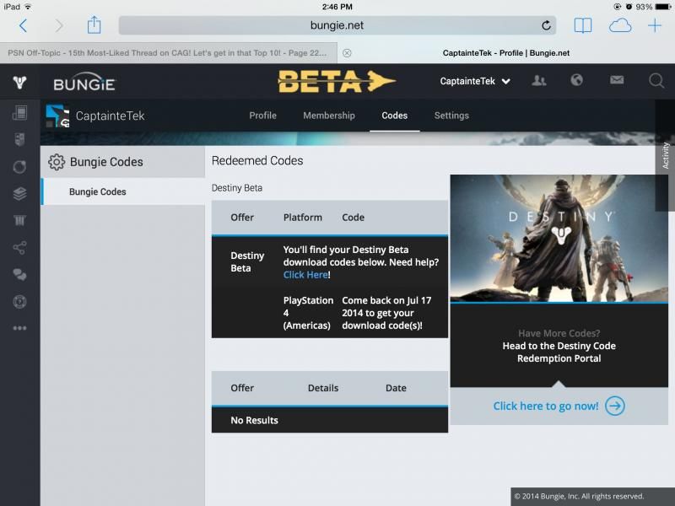This screenshot has width=675, height=506.
Task: Follow 'Click here to go now!' link
Action: (546, 406)
